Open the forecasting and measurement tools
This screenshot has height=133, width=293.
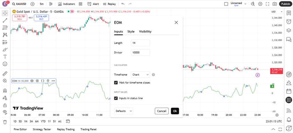5,42
